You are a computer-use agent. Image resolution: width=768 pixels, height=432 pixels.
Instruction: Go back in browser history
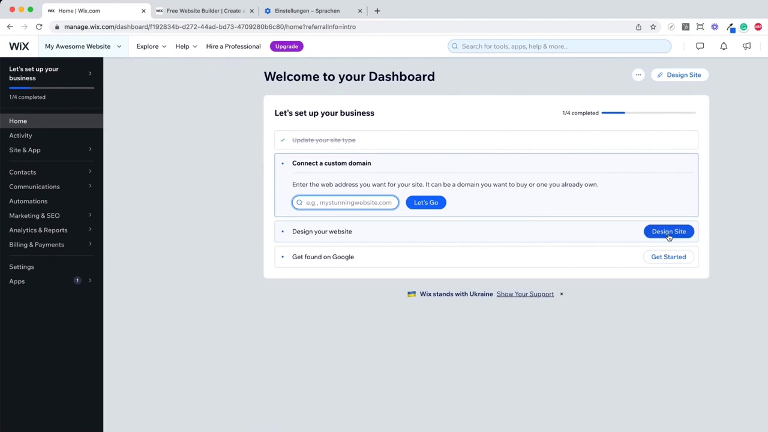pos(10,26)
